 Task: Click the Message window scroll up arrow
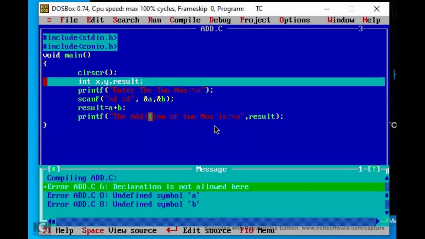pos(386,178)
